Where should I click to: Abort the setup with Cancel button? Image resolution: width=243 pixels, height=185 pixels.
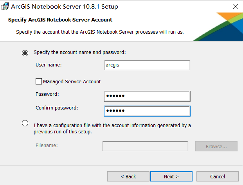[218, 176]
